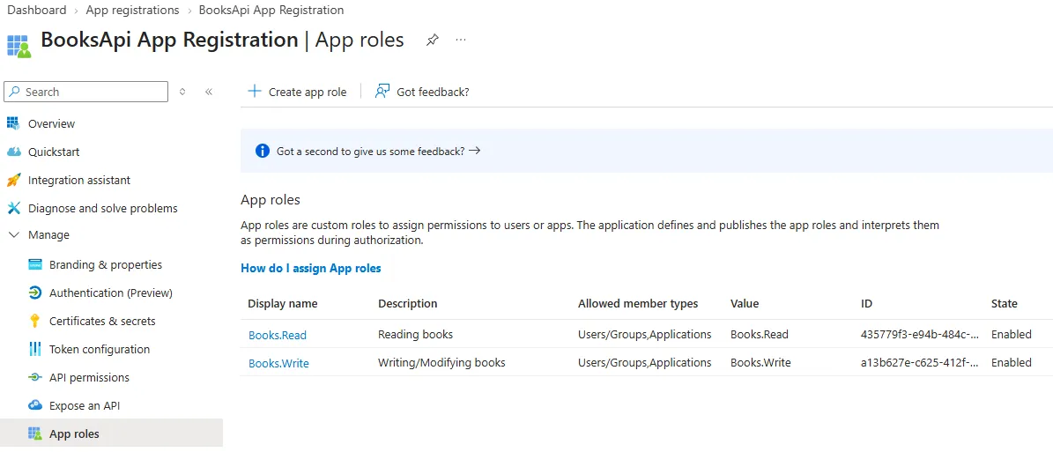The height and width of the screenshot is (452, 1053).
Task: Click the Branding & properties icon
Action: (35, 264)
